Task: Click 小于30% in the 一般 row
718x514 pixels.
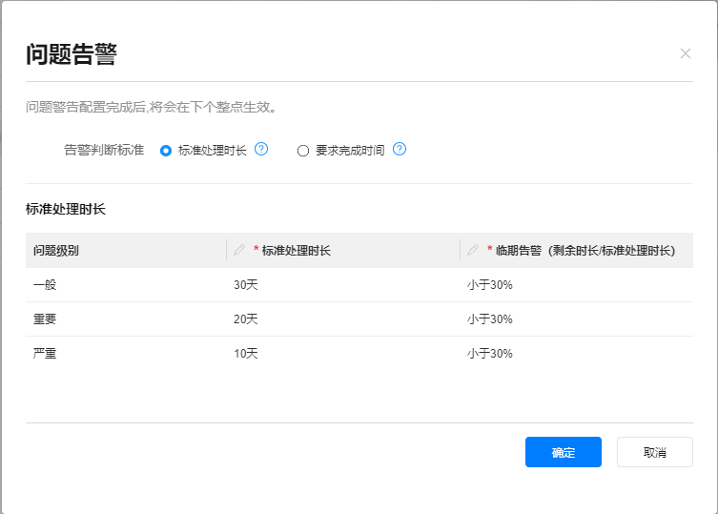Action: (x=489, y=285)
